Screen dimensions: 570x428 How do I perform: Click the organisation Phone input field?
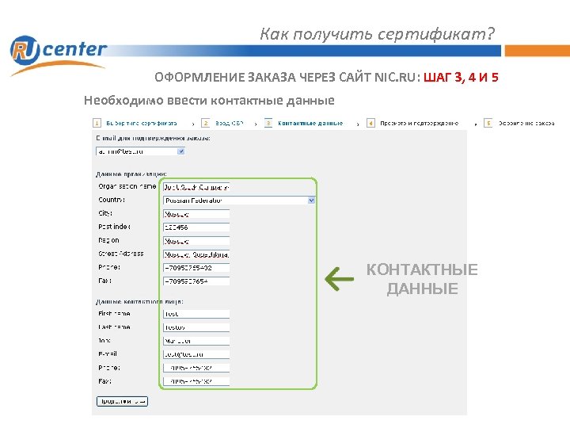tap(196, 268)
